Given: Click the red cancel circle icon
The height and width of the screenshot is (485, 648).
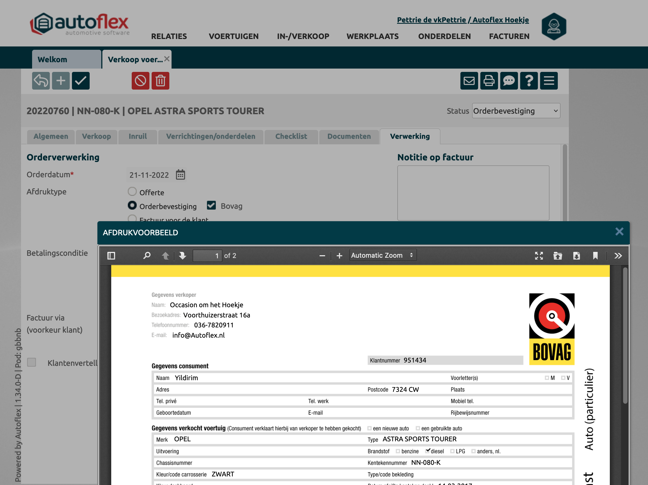Looking at the screenshot, I should click(140, 80).
